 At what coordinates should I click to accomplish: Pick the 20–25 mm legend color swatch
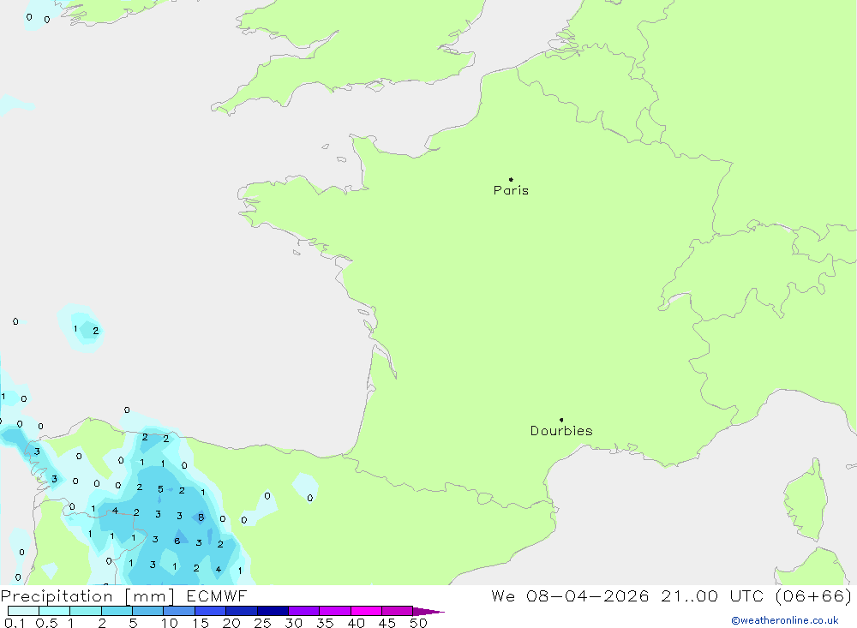(x=241, y=611)
